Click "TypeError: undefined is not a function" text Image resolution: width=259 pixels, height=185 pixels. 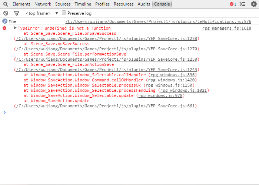tap(64, 28)
